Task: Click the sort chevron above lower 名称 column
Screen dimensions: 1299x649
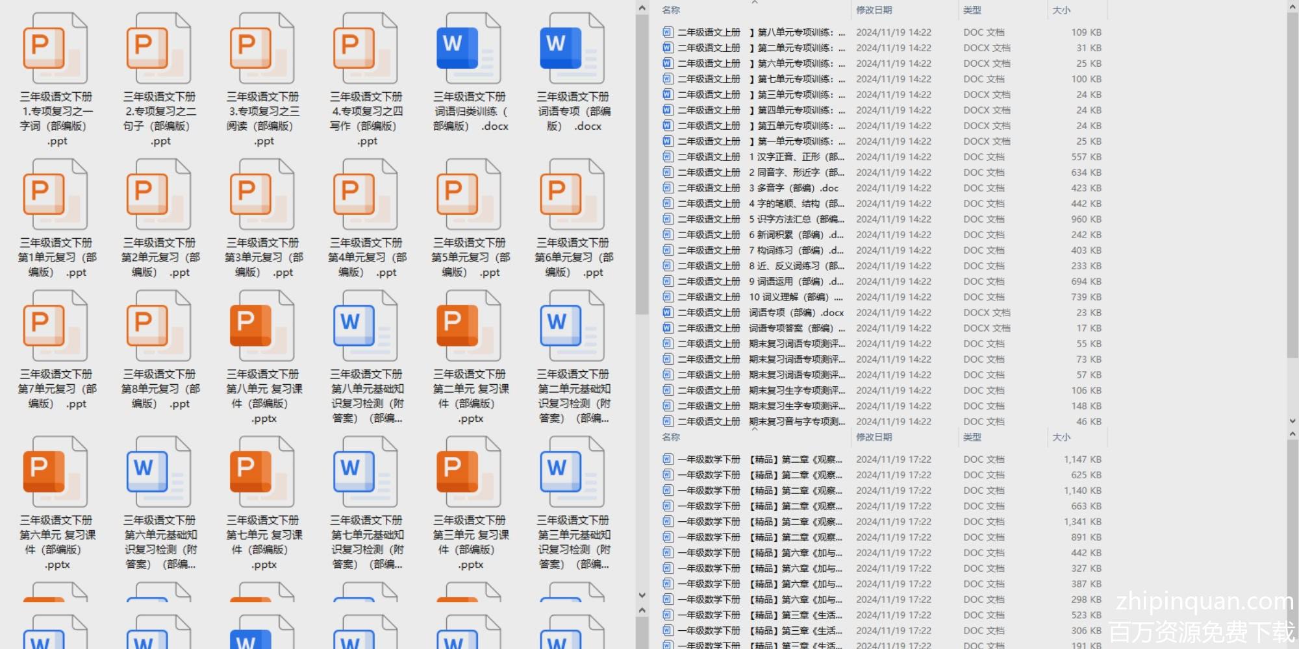Action: click(x=754, y=429)
